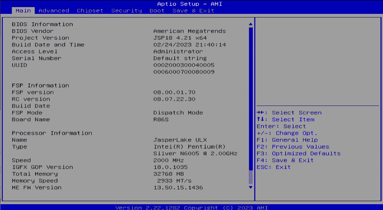Open the Boot tab
This screenshot has height=210, width=383.
(x=157, y=11)
